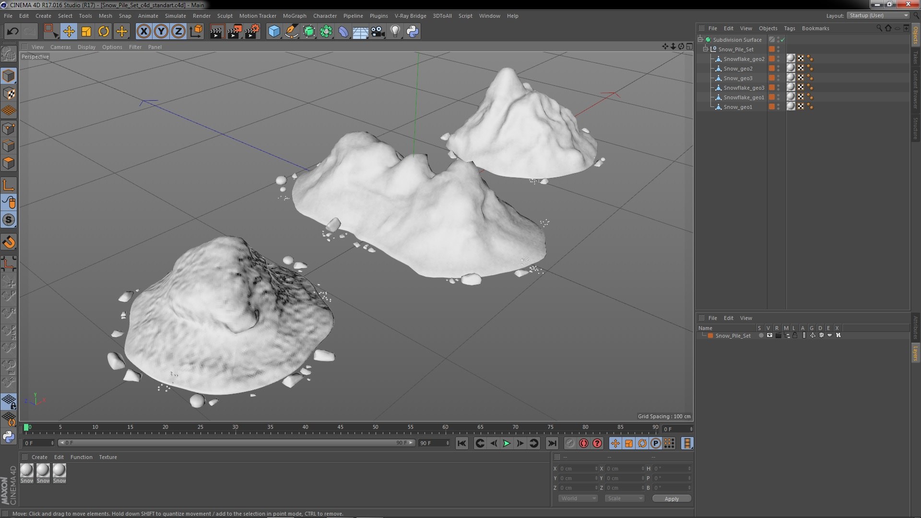Screen dimensions: 921x518
Task: Enable Polygons mode in left toolbar
Action: [x=9, y=163]
